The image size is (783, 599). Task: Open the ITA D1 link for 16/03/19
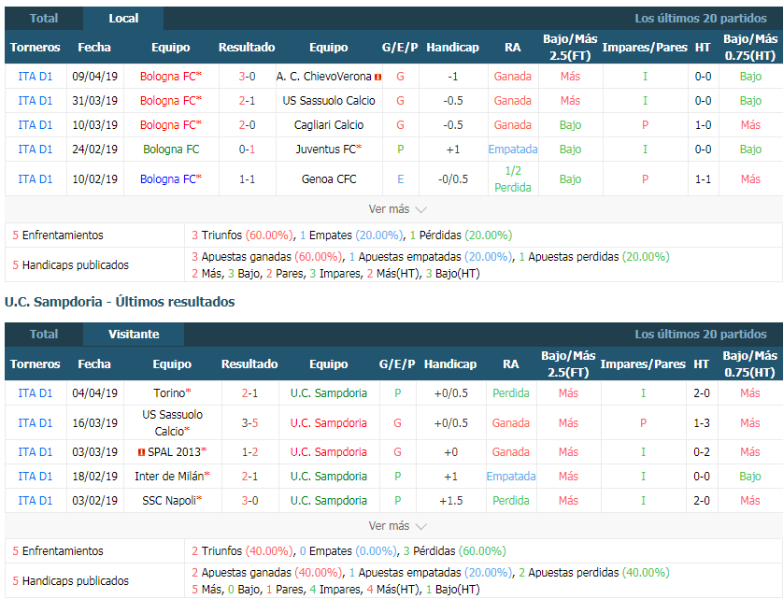tap(35, 423)
